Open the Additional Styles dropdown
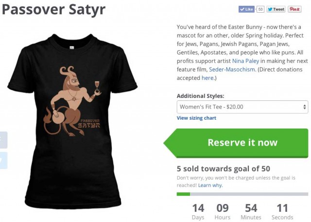 click(242, 107)
